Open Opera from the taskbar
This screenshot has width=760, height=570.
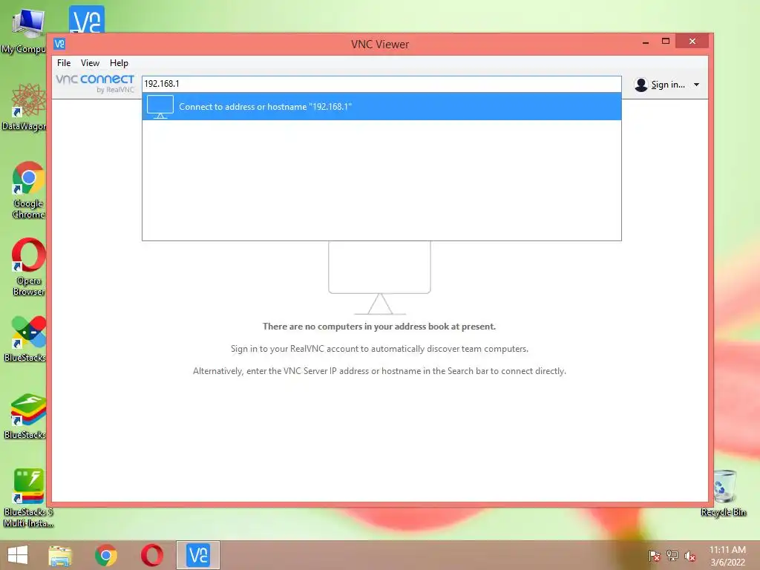pyautogui.click(x=151, y=555)
